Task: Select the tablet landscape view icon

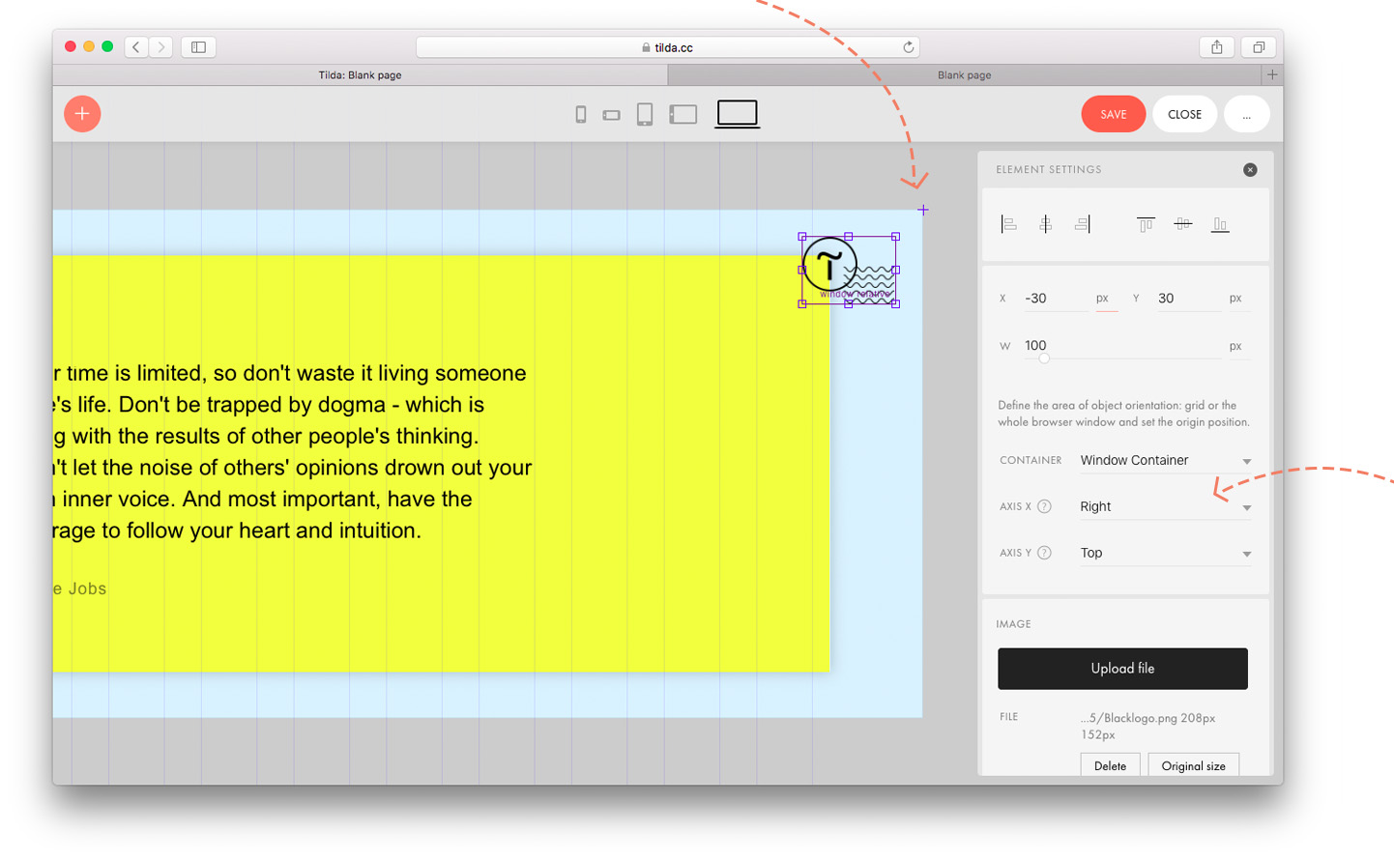Action: click(683, 114)
